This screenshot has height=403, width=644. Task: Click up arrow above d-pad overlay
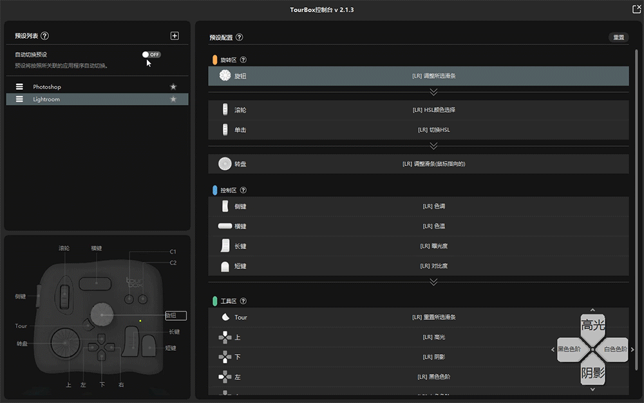coord(592,310)
